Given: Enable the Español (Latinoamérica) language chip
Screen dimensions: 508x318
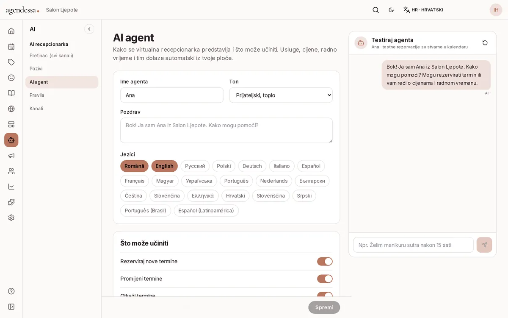Looking at the screenshot, I should coord(206,211).
